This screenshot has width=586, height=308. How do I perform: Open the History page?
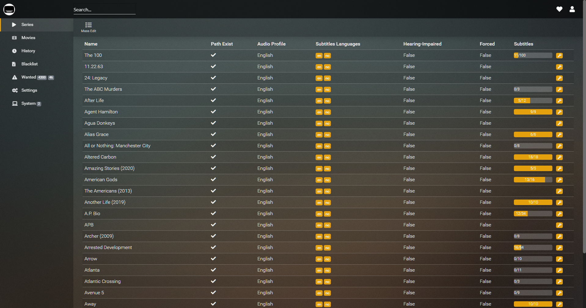coord(28,51)
